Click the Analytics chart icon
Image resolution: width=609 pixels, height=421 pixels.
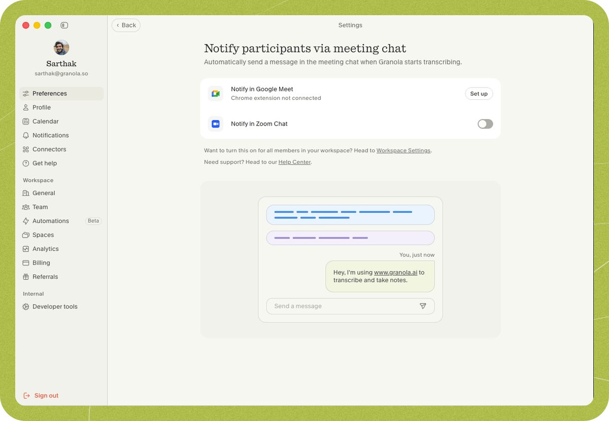[26, 249]
